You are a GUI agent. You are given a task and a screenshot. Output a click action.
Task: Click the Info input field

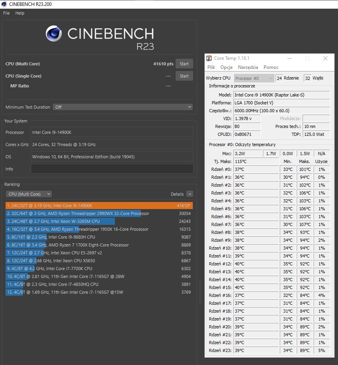pos(112,169)
